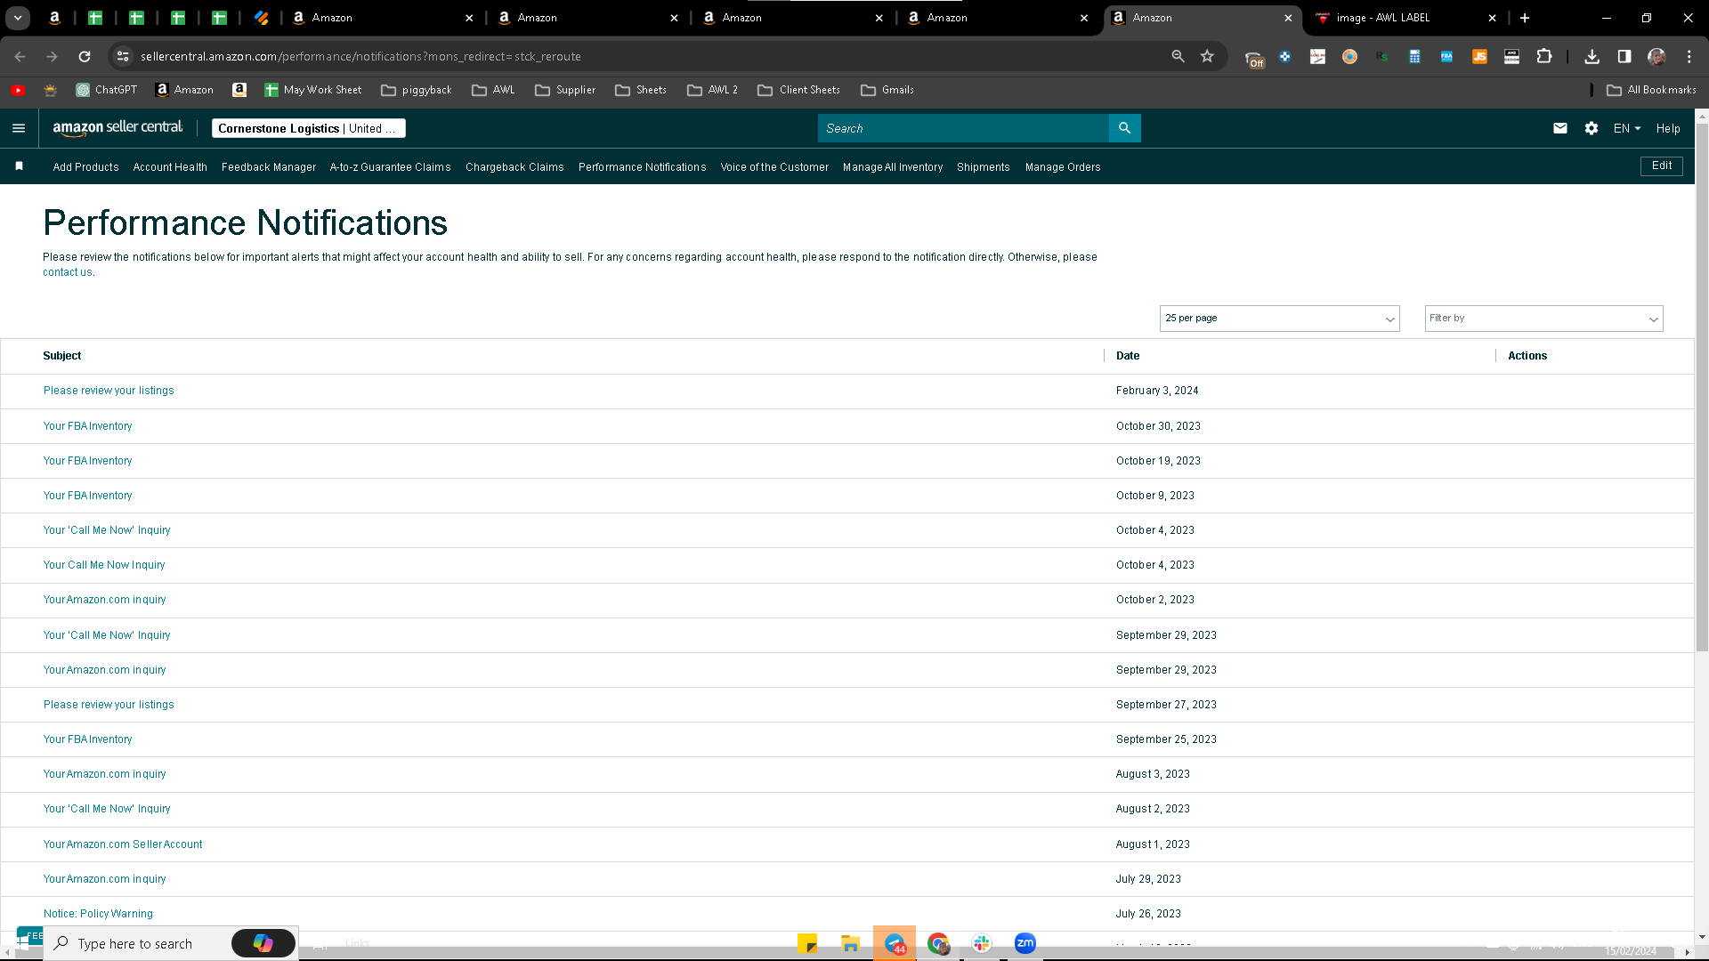Open the tab search dropdown arrow
Image resolution: width=1709 pixels, height=961 pixels.
pyautogui.click(x=18, y=18)
